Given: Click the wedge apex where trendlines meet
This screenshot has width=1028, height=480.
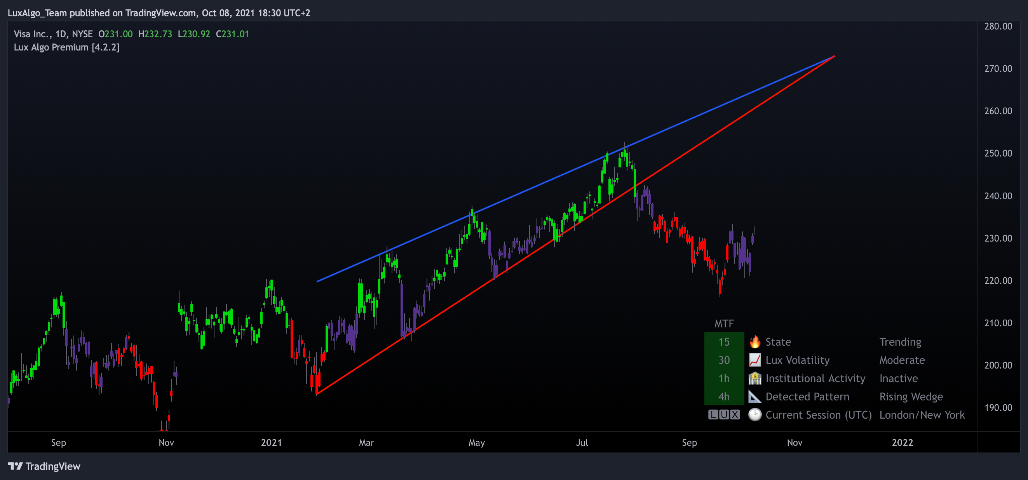Looking at the screenshot, I should tap(835, 56).
